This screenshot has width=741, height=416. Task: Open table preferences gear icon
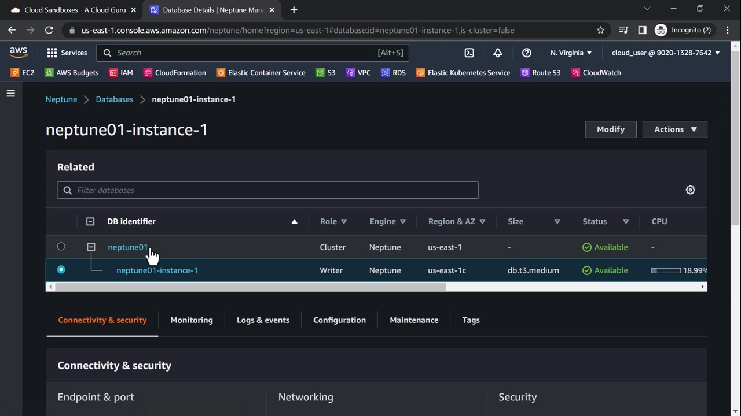tap(690, 190)
